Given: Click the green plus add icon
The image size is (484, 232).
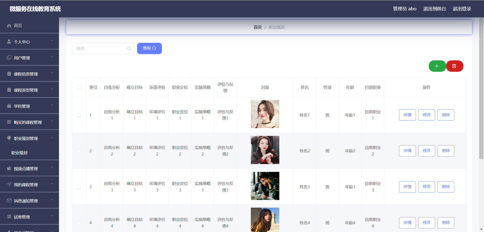Looking at the screenshot, I should 437,66.
